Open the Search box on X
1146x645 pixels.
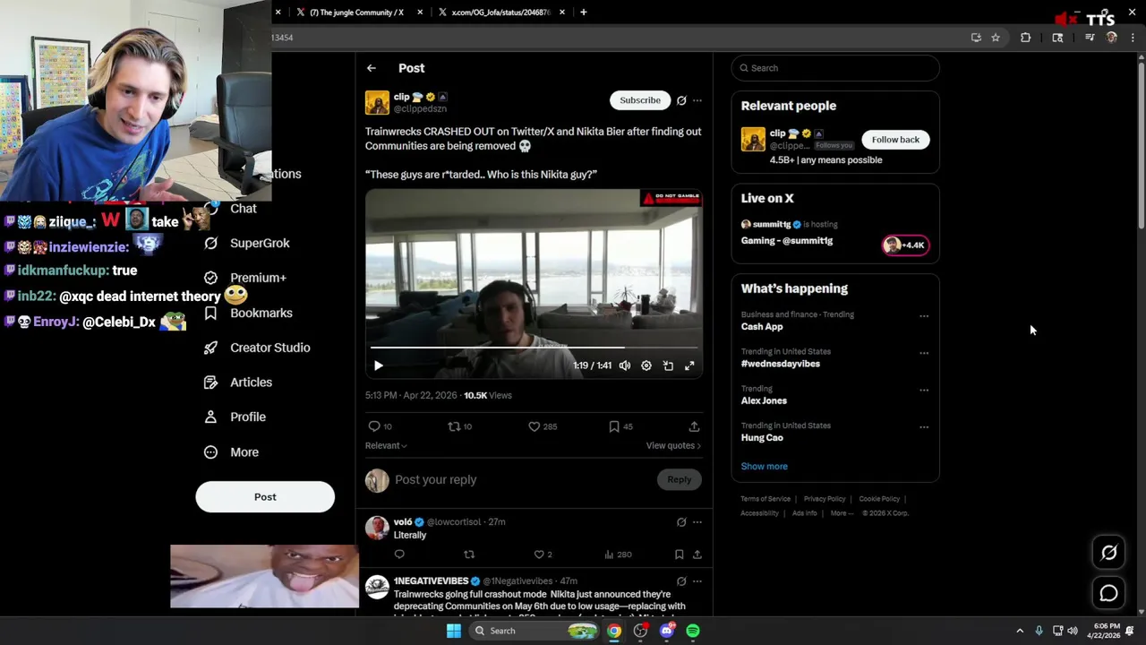point(835,68)
